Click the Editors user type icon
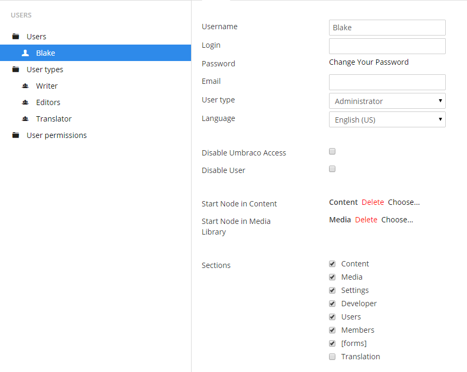467x372 pixels. [x=25, y=102]
